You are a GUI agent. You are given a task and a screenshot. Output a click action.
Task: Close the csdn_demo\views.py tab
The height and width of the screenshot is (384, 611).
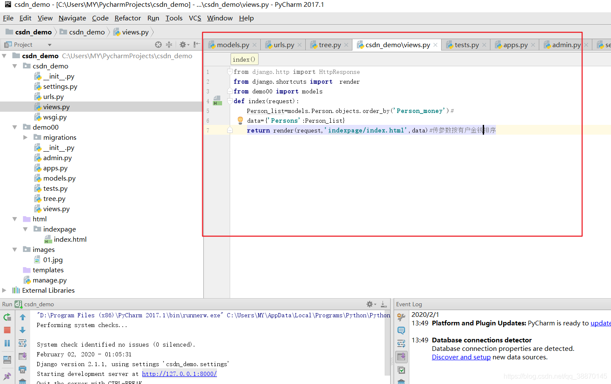[435, 45]
